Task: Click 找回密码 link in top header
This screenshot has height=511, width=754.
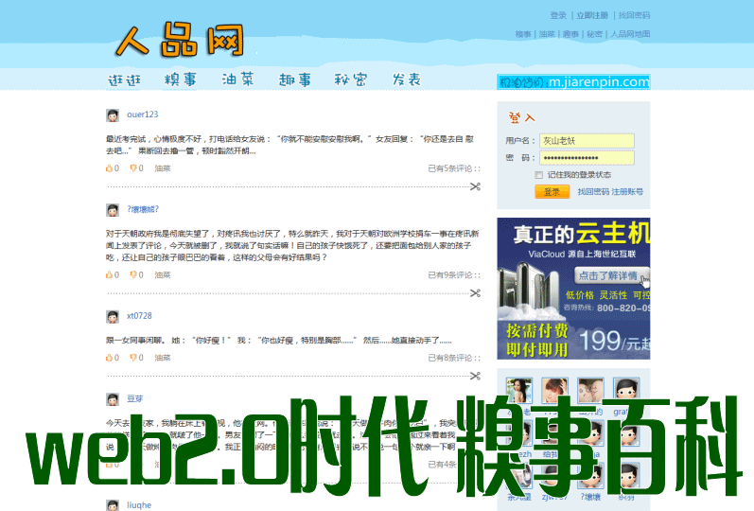Action: pyautogui.click(x=634, y=15)
